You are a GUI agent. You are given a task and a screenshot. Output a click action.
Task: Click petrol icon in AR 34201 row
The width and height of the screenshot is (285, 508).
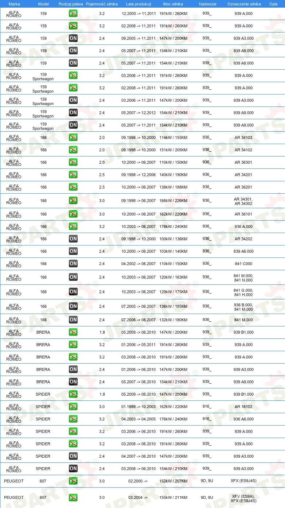pos(73,175)
